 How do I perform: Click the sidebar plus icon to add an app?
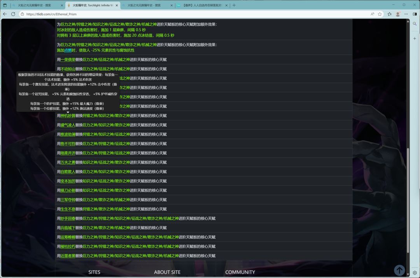[x=415, y=39]
